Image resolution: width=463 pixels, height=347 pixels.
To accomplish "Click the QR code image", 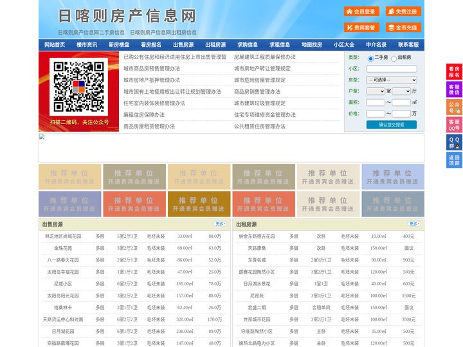I will click(x=78, y=87).
